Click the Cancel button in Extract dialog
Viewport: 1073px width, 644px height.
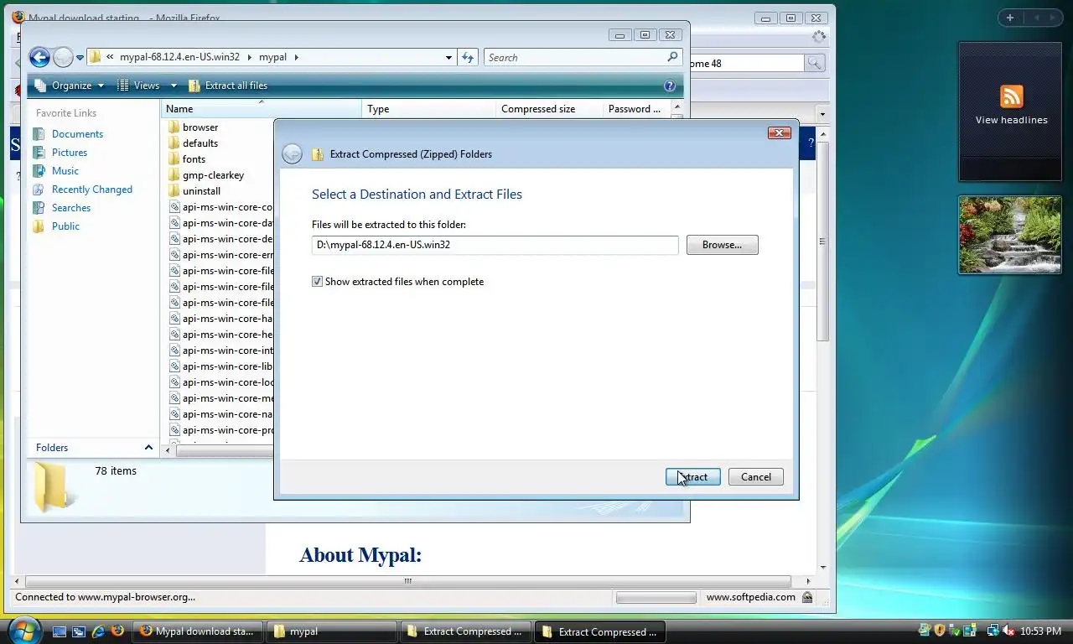pos(755,477)
